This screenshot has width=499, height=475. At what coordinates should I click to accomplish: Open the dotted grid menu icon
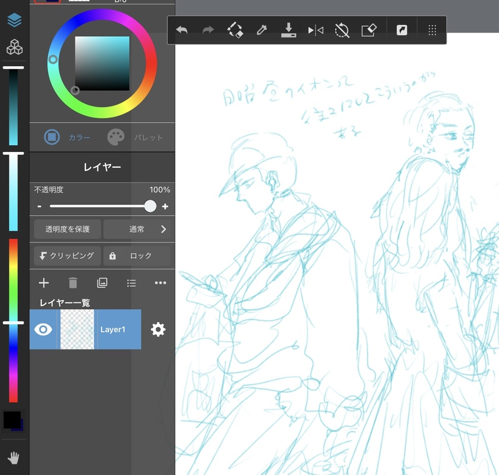tap(432, 30)
